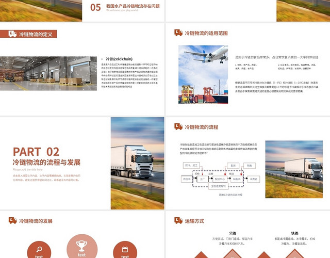Click the 05 section number
Screen dimensions: 330x258
tap(95, 7)
